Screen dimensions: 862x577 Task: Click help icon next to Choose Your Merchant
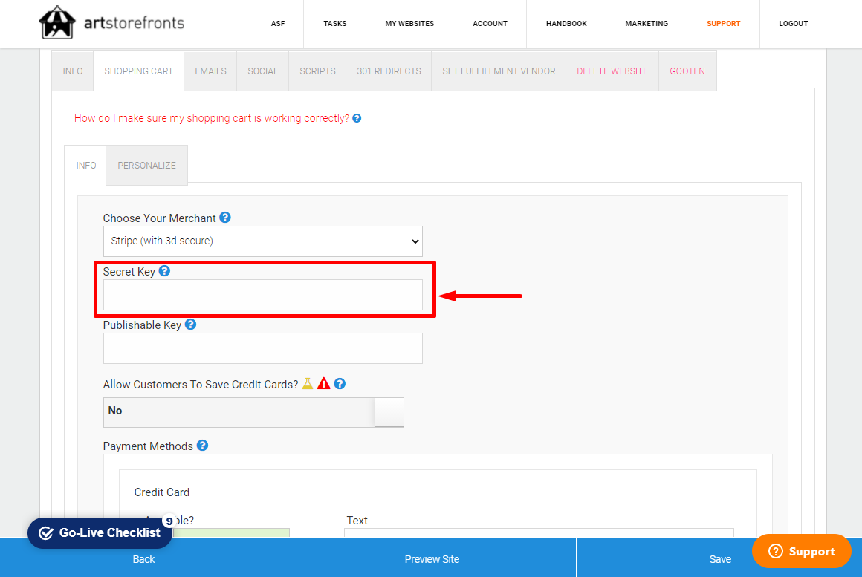click(225, 218)
